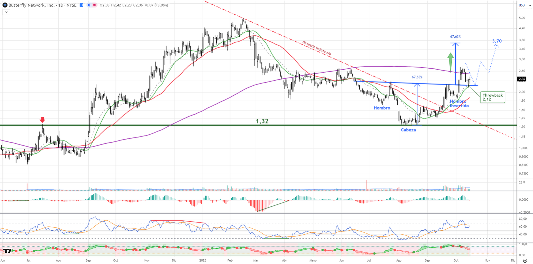Select the 1,32 support level label
The height and width of the screenshot is (264, 533).
click(x=262, y=121)
